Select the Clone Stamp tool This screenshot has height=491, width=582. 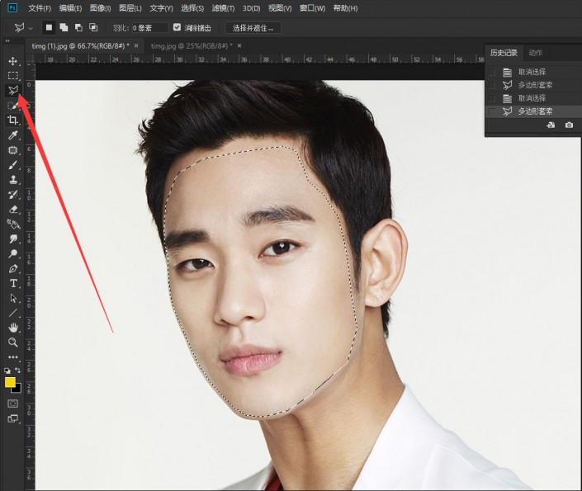[x=13, y=180]
